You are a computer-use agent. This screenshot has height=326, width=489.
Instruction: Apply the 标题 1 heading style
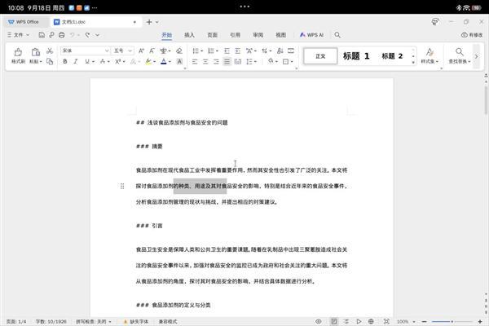coord(356,56)
